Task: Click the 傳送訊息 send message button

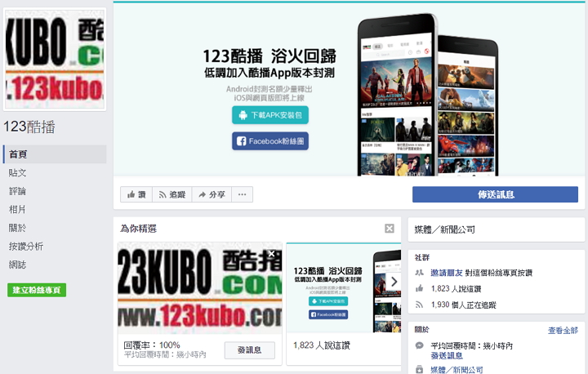Action: 496,194
